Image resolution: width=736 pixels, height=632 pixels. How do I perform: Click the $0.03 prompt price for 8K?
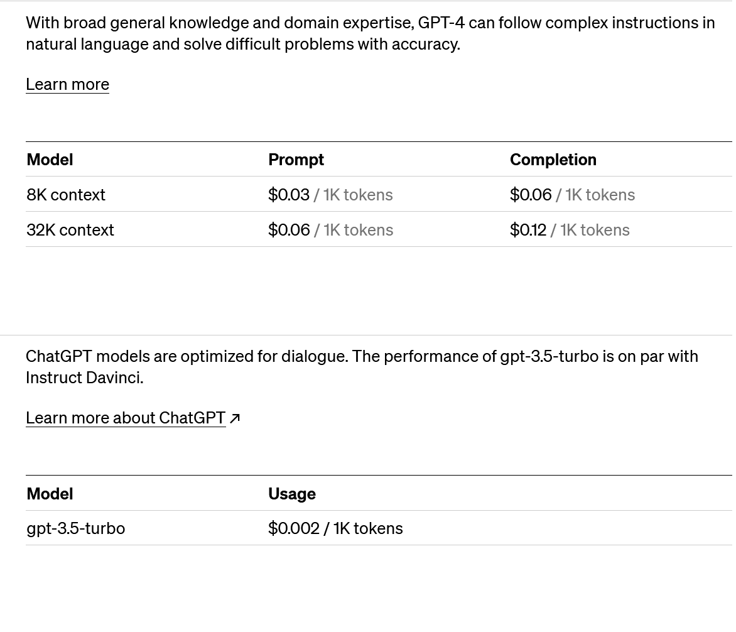point(289,194)
